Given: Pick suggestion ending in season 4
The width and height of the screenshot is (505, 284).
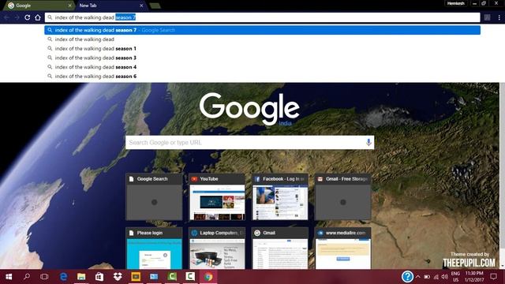Looking at the screenshot, I should coord(262,67).
